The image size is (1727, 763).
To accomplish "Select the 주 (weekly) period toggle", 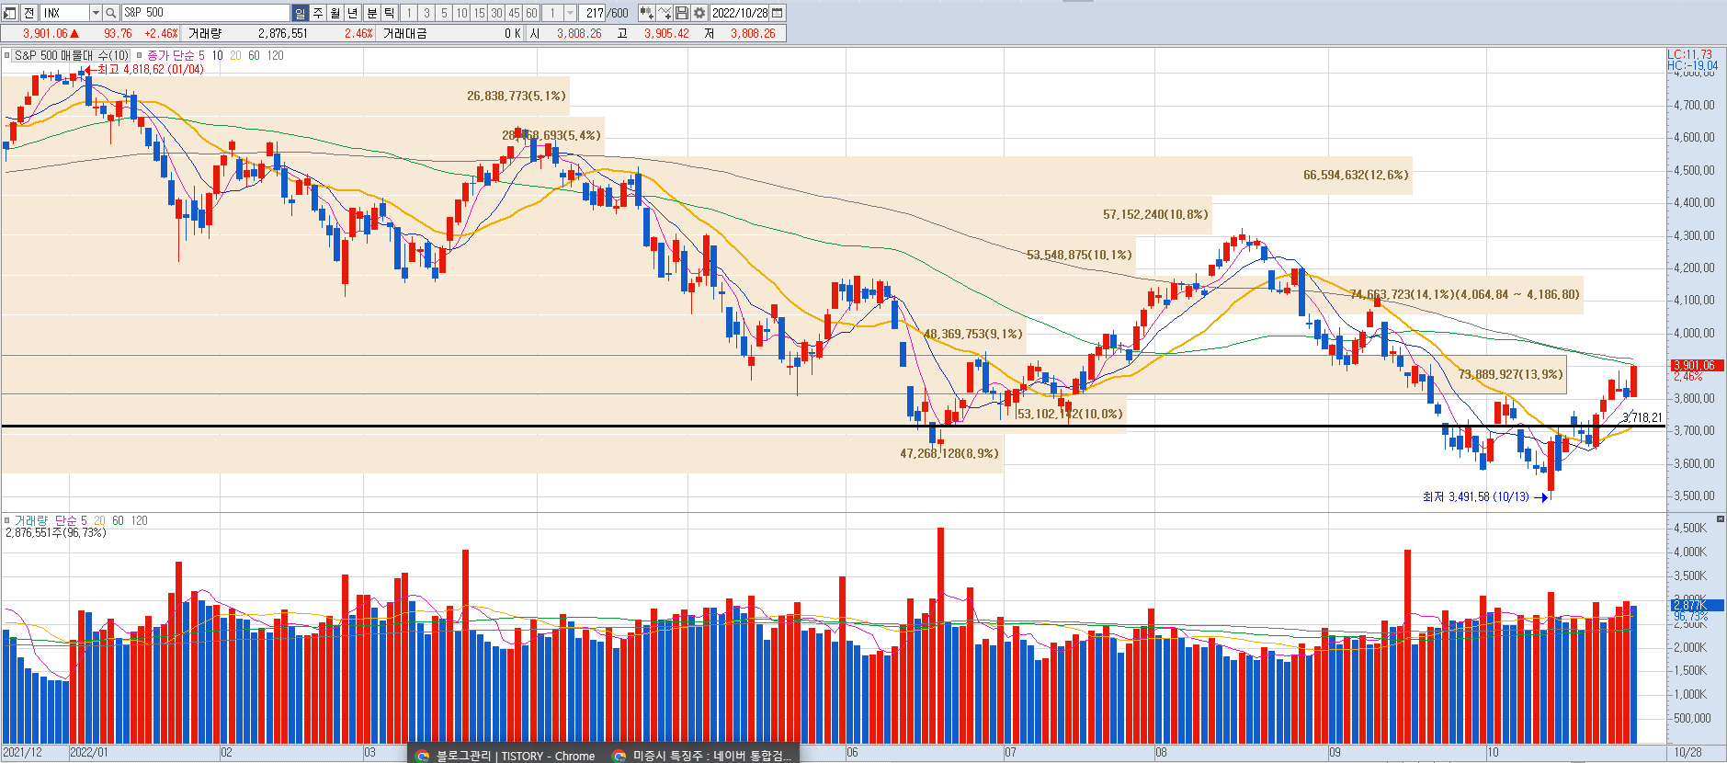I will 318,13.
